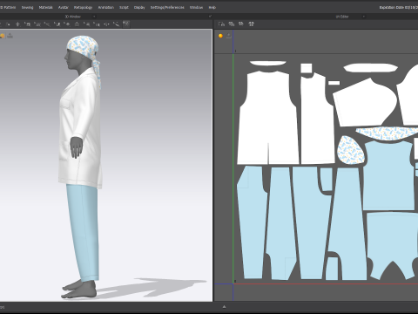The height and width of the screenshot is (314, 418).
Task: Select the small blue piece near the trouser bottoms
Action: [x=332, y=268]
